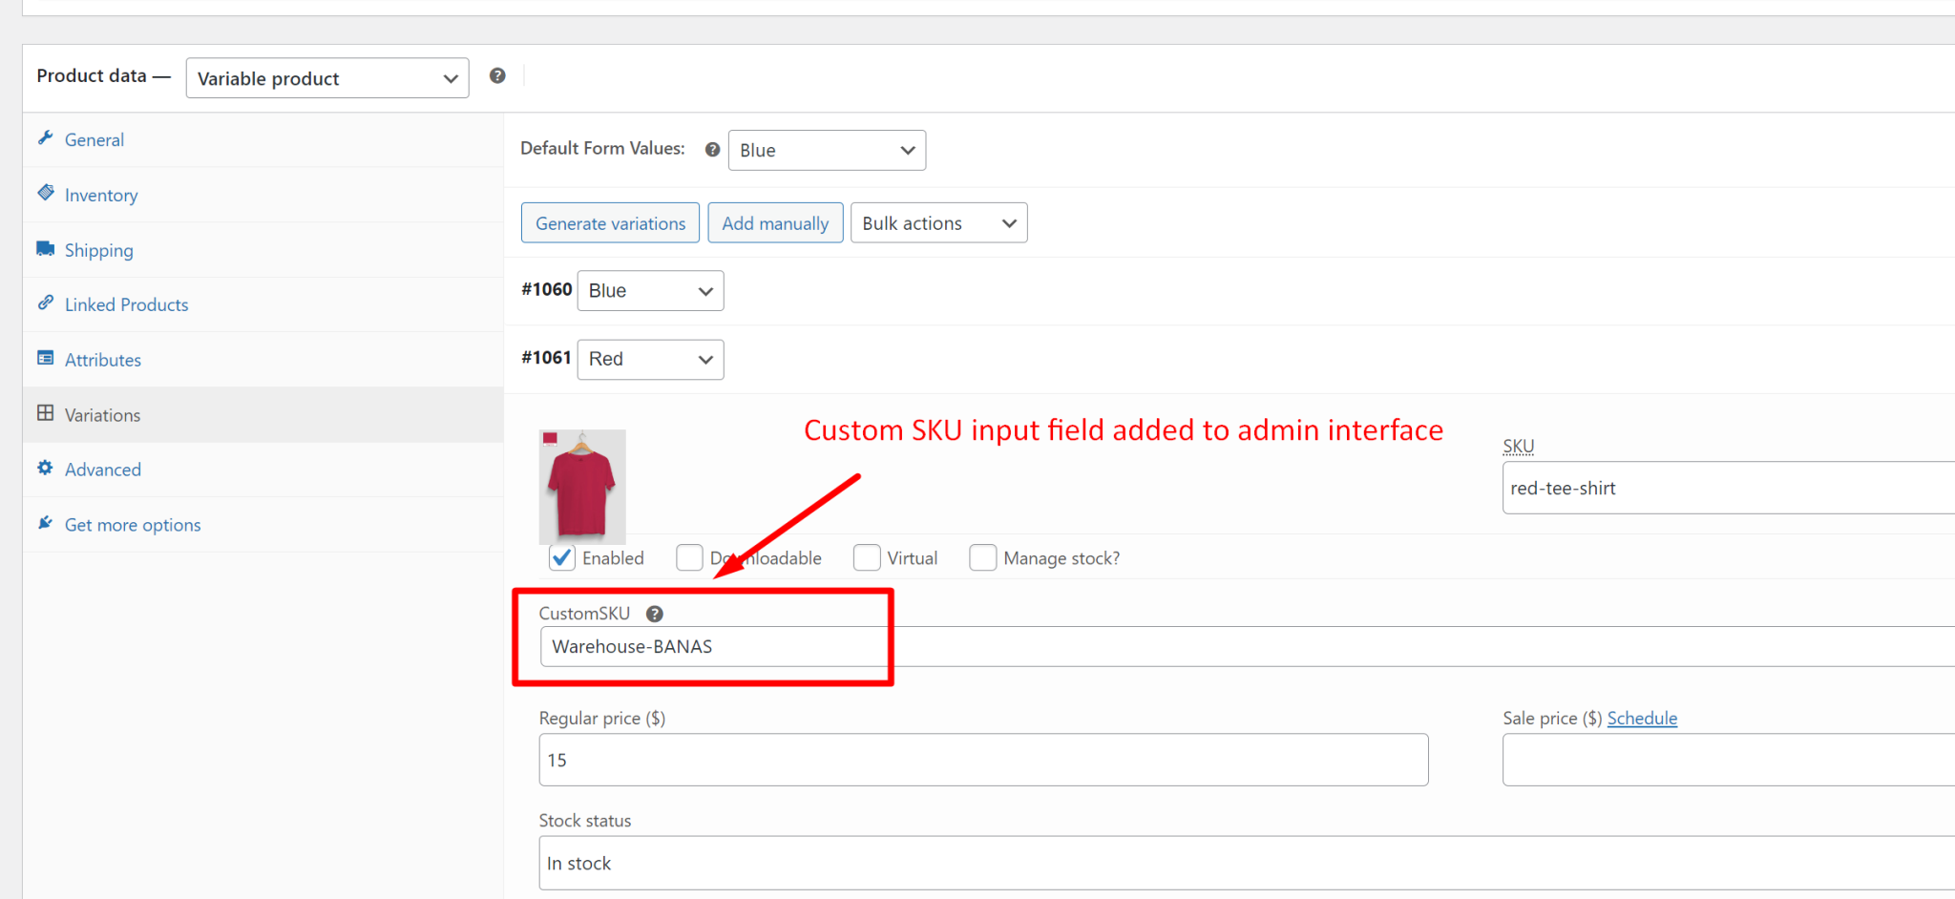Open the Schedule link for sale price
This screenshot has width=1955, height=899.
click(1642, 718)
